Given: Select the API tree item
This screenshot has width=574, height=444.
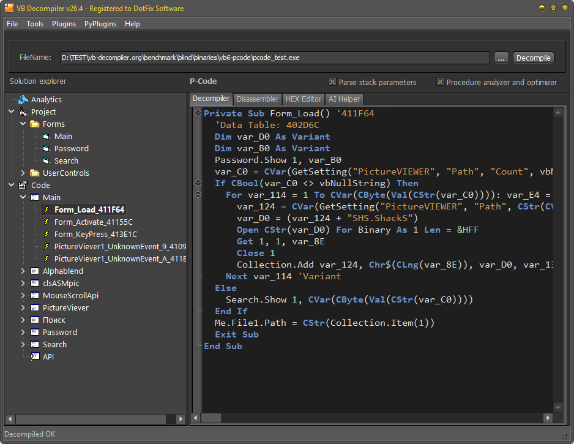Looking at the screenshot, I should click(x=48, y=357).
